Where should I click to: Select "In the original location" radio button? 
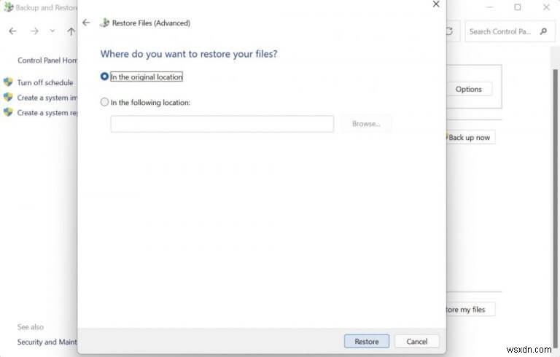[x=104, y=76]
